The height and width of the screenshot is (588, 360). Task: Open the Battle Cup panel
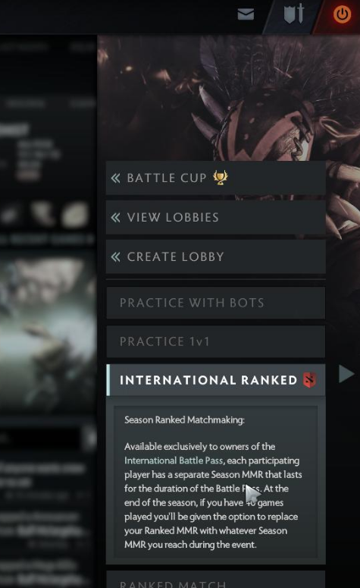216,178
